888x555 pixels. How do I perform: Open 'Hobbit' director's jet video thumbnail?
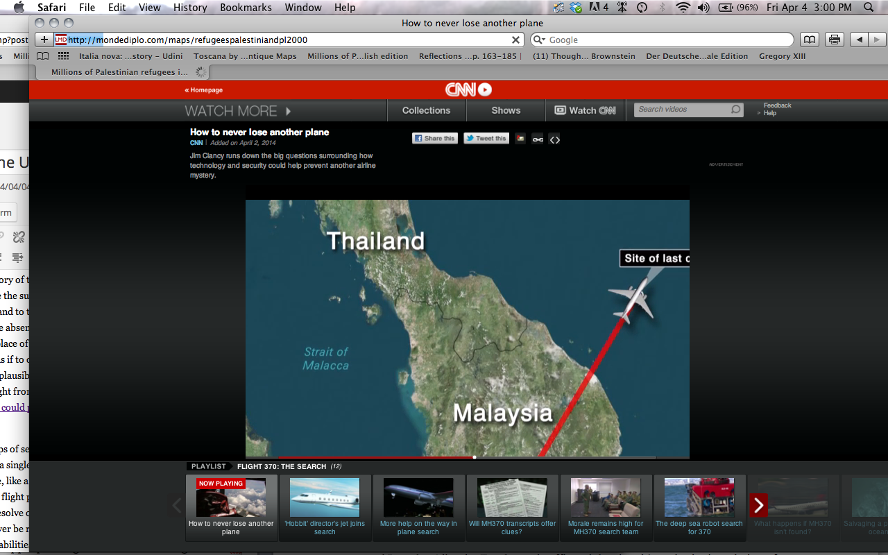tap(324, 497)
